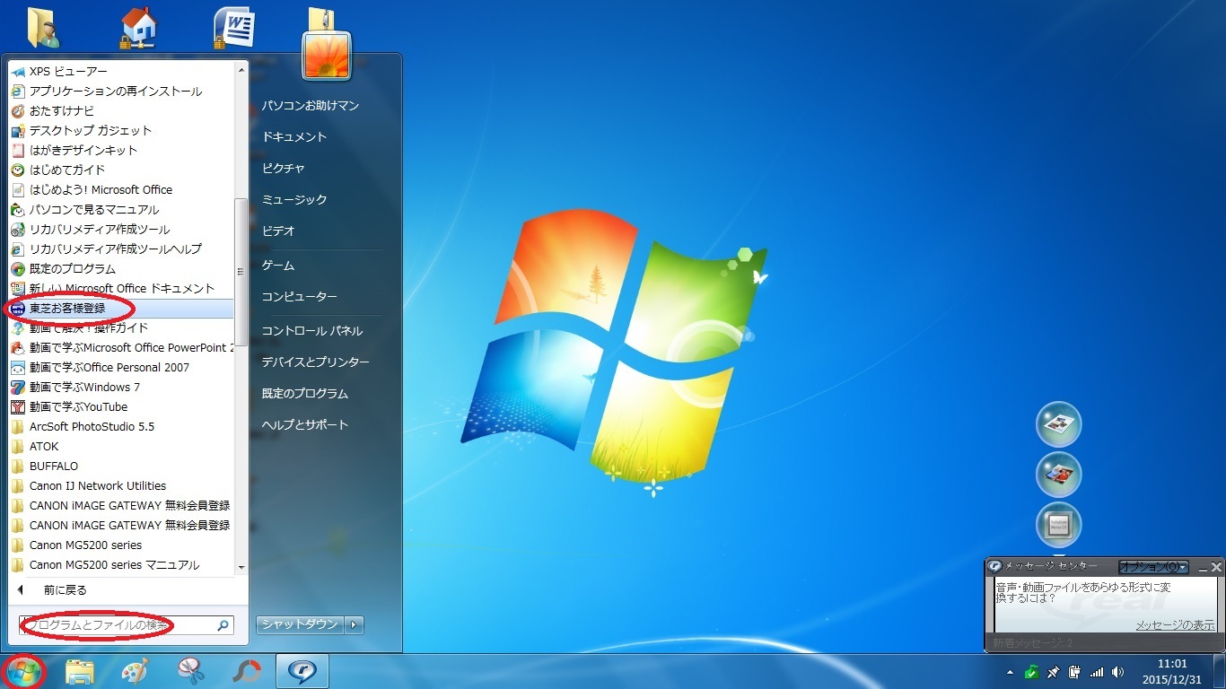This screenshot has height=689, width=1226.
Task: Open ピクチャ in the Start menu
Action: pos(284,169)
